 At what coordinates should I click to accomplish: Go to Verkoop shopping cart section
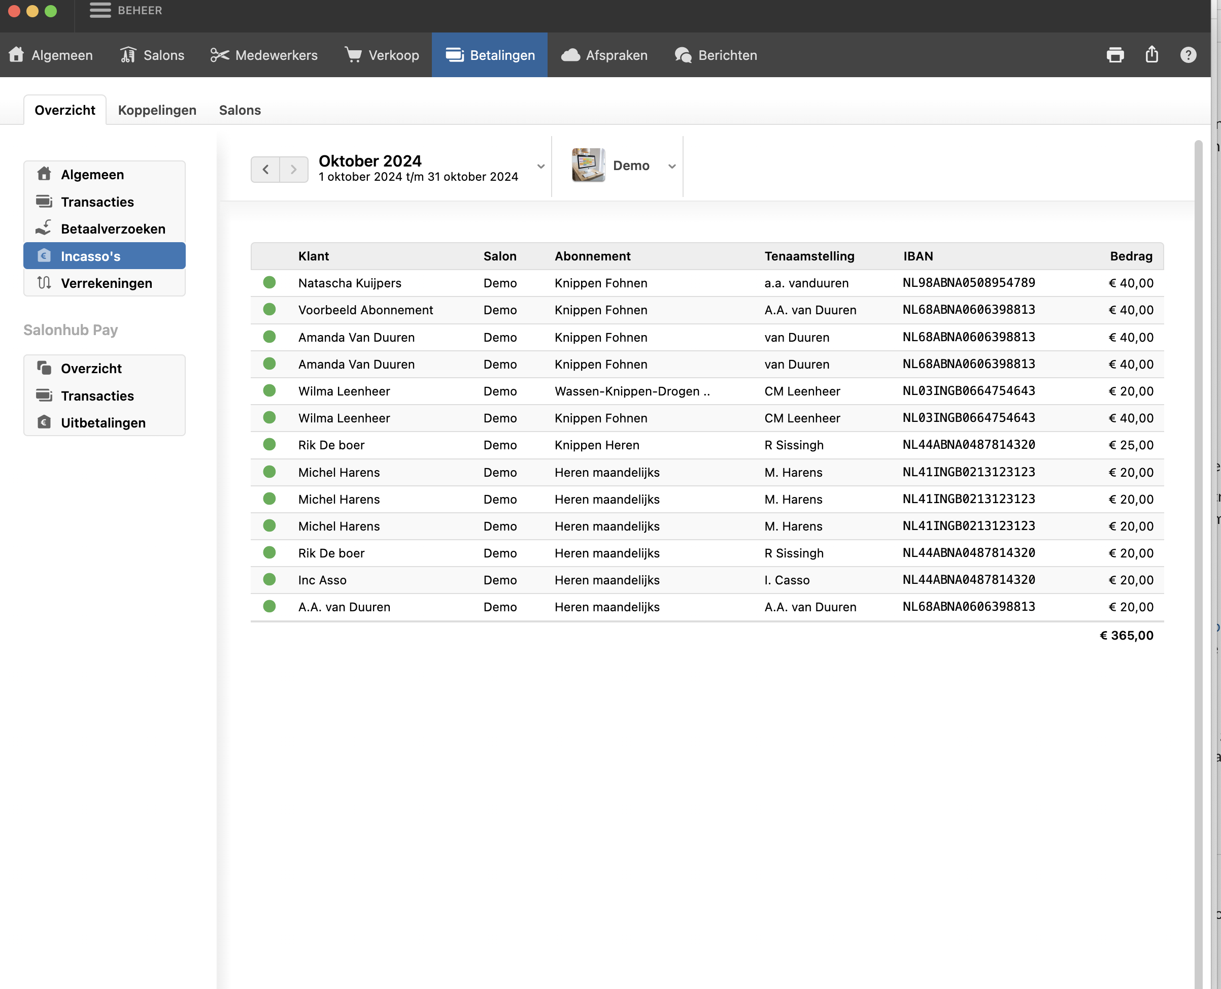click(382, 55)
